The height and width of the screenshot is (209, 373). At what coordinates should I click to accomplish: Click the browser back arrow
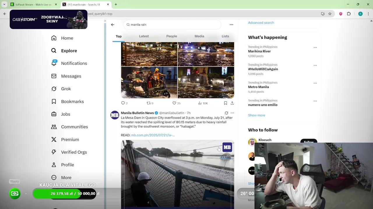pyautogui.click(x=5, y=14)
